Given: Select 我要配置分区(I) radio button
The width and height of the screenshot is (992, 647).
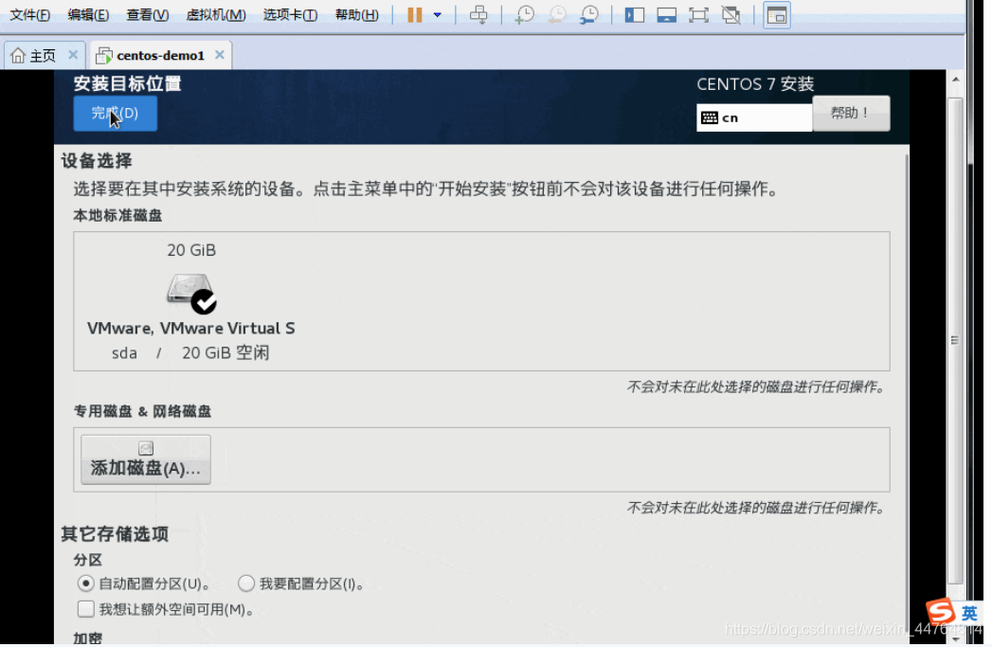Looking at the screenshot, I should pos(246,584).
